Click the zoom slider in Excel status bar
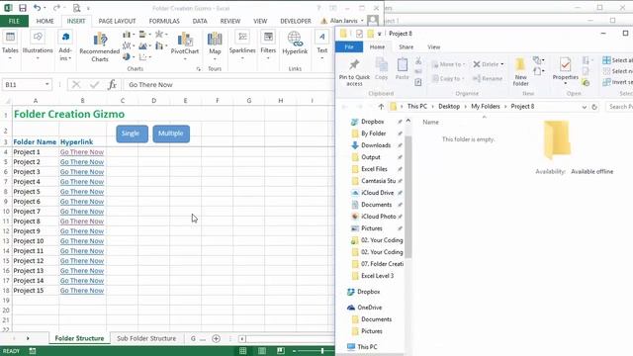Screen dimensions: 633x356 [x=322, y=351]
